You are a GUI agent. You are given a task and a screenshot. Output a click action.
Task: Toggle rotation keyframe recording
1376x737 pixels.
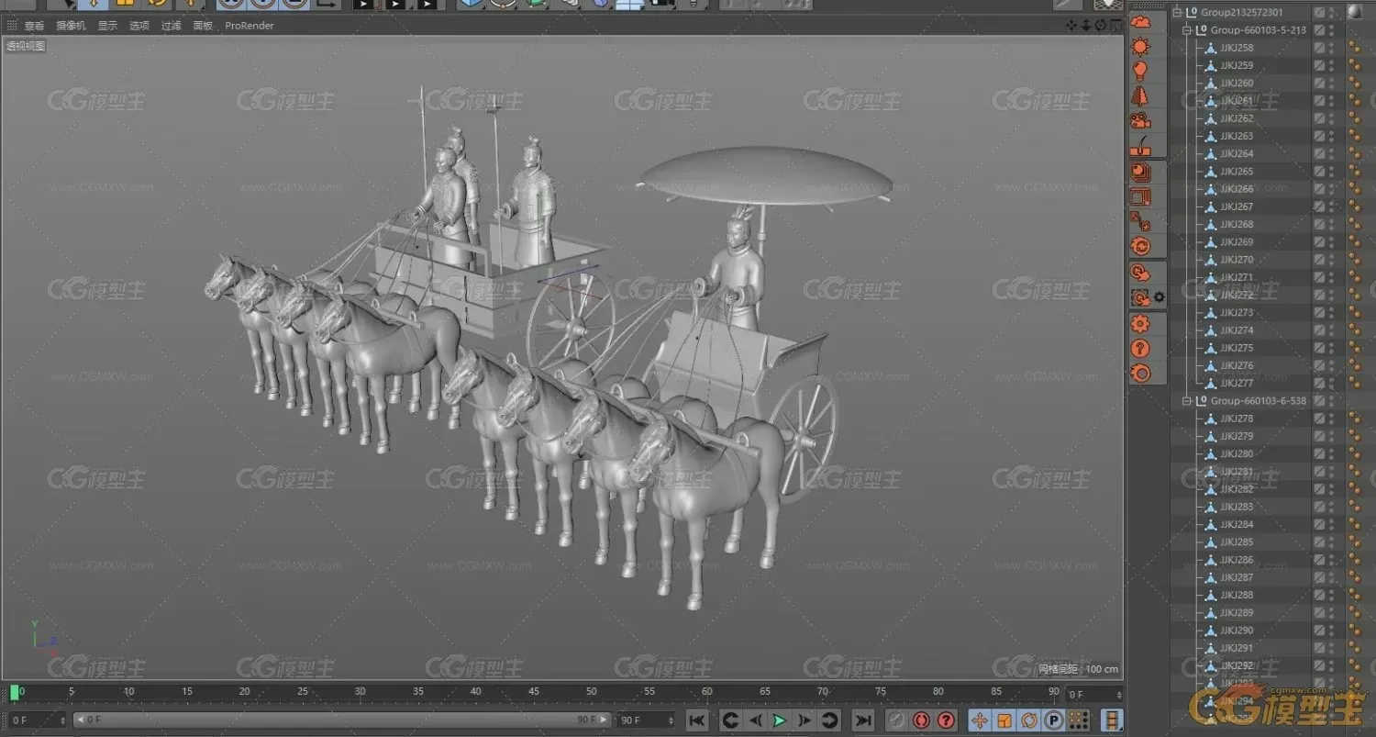[x=1029, y=720]
